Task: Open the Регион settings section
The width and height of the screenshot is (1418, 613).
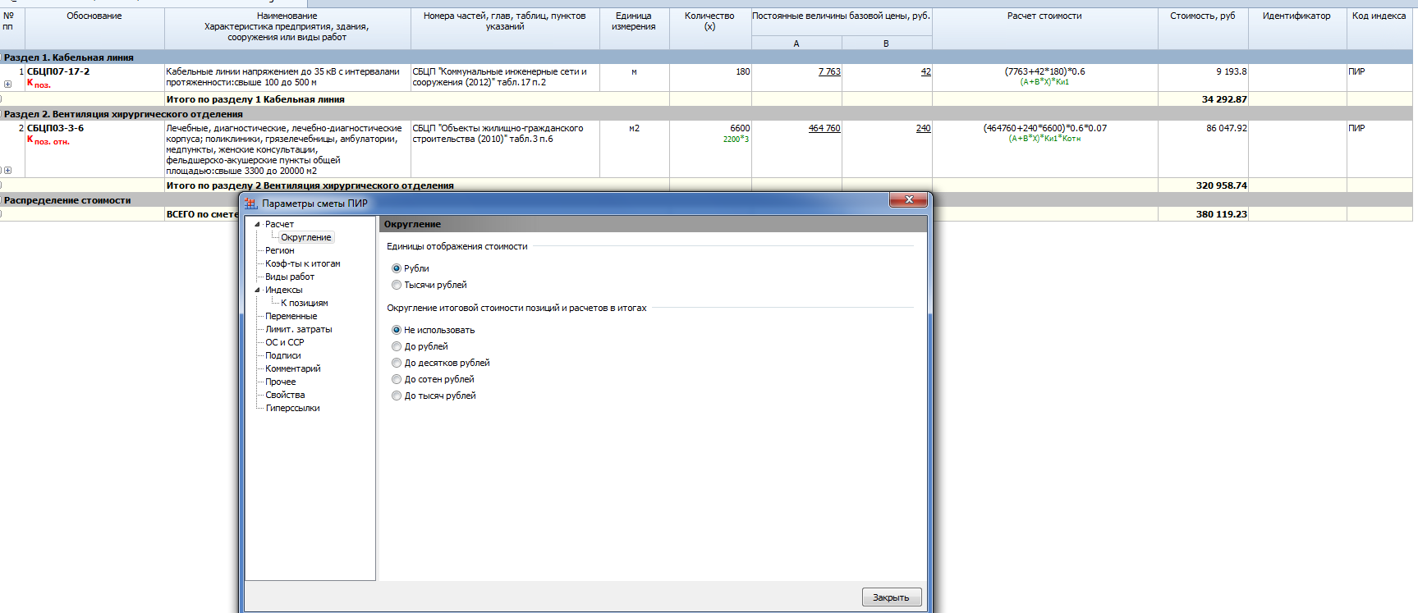Action: point(279,250)
